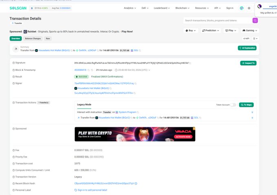Screen dimensions: 277x195
Task: Copy SOL token address in the Summary row
Action: click(x=140, y=50)
